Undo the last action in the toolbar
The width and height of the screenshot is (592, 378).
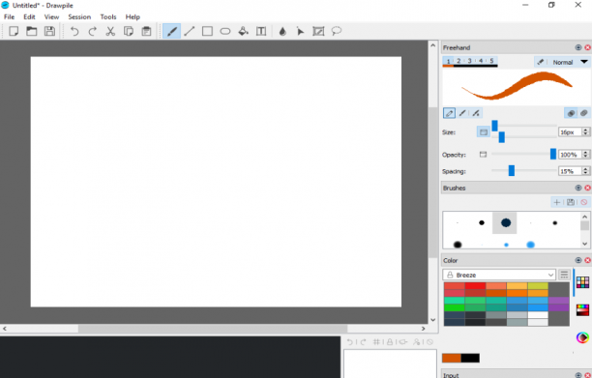pos(74,31)
